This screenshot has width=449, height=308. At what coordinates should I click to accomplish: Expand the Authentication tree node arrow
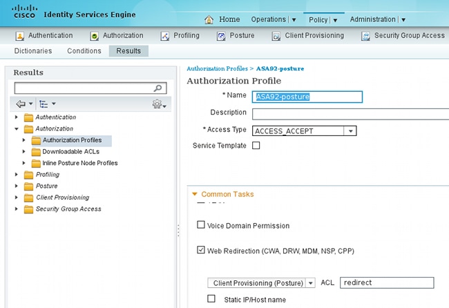click(17, 117)
